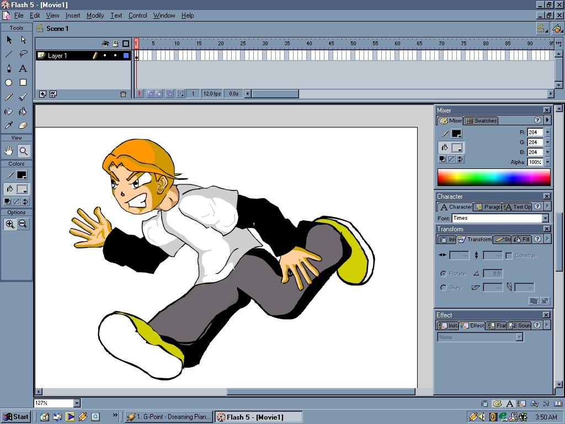Viewport: 565px width, 424px height.
Task: Click Scene 1 label
Action: coord(57,29)
